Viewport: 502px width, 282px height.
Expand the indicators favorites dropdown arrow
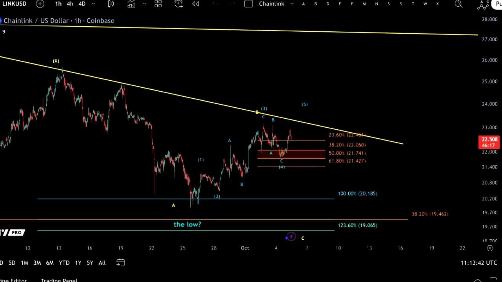point(145,4)
